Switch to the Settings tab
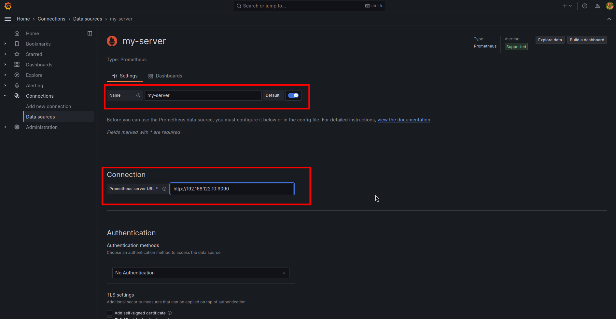The width and height of the screenshot is (616, 319). click(125, 76)
